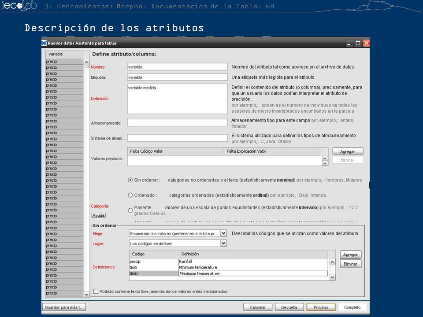Click down arrow in 'Valores perdidos' table scrollbar
423x317 pixels.
(x=325, y=163)
